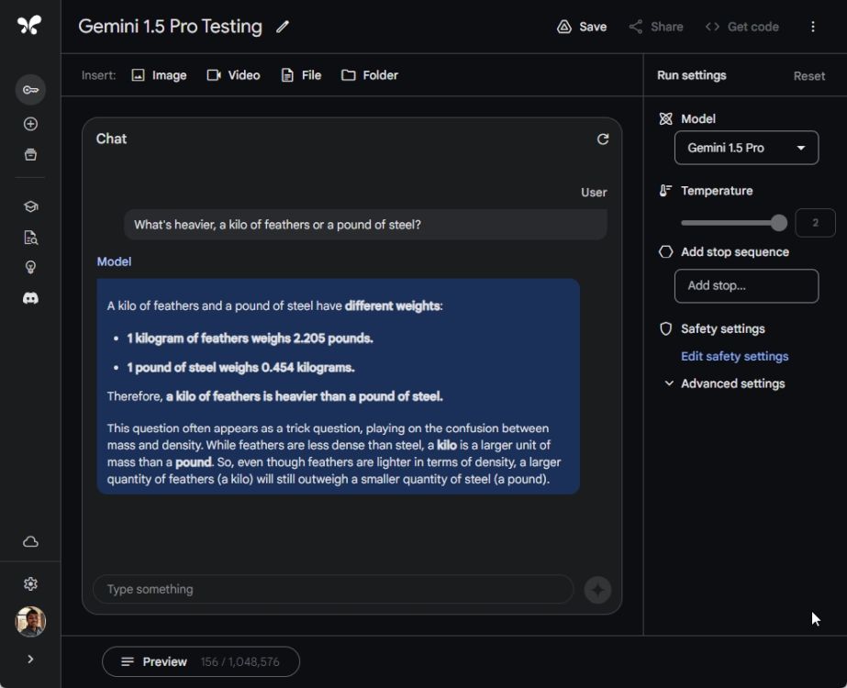Click the API key icon in sidebar
The height and width of the screenshot is (688, 847).
(30, 90)
